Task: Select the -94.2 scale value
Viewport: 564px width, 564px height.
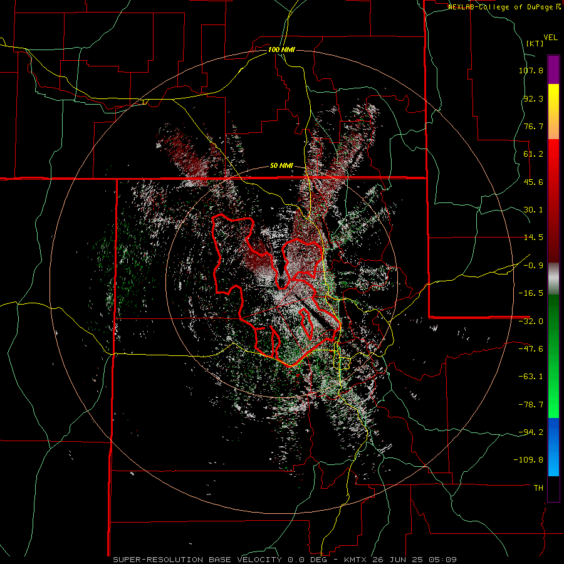Action: (531, 432)
